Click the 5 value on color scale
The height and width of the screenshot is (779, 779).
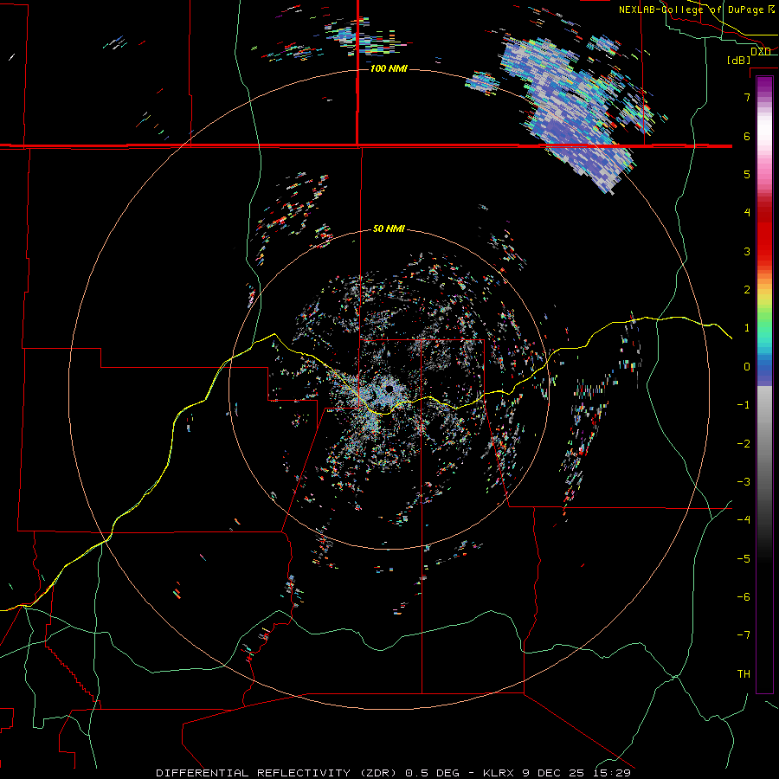[747, 174]
